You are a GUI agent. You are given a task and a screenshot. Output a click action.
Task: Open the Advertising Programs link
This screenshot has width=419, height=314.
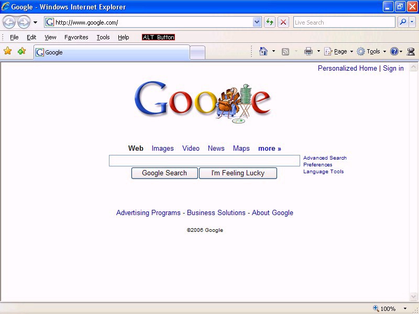(148, 213)
